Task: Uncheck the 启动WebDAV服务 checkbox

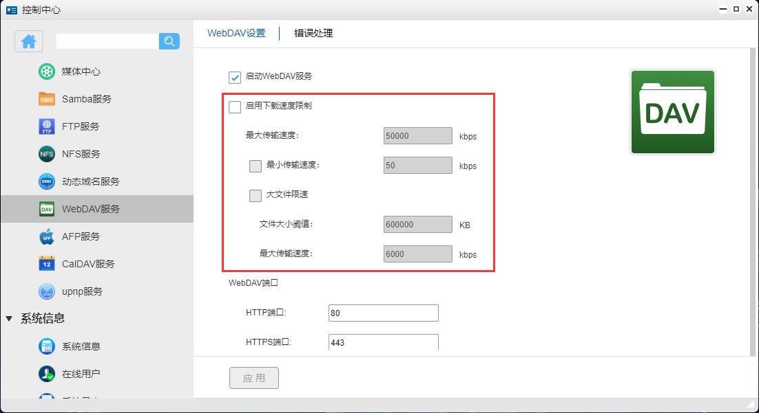Action: [x=235, y=77]
